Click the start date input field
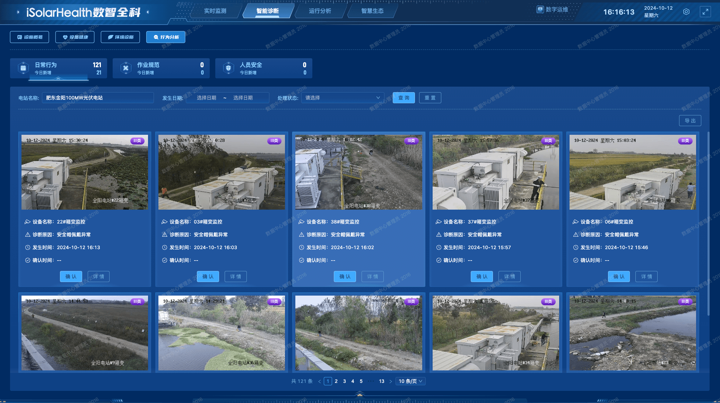This screenshot has width=720, height=403. [206, 98]
